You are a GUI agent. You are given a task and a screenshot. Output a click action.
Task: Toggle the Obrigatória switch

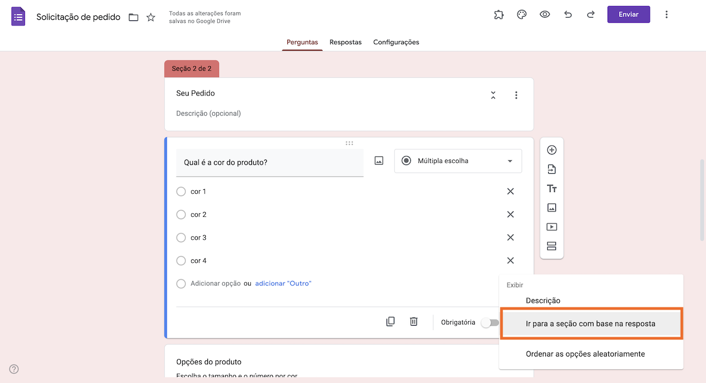point(489,323)
